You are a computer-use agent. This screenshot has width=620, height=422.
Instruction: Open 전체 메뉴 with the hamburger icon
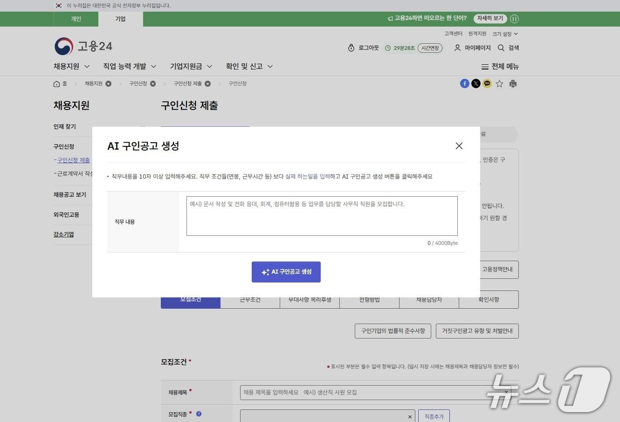click(x=485, y=66)
